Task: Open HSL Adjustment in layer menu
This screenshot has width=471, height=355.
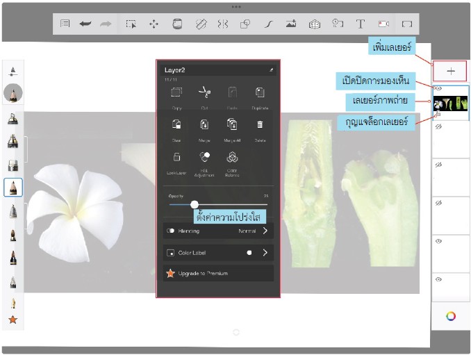Action: pos(204,157)
